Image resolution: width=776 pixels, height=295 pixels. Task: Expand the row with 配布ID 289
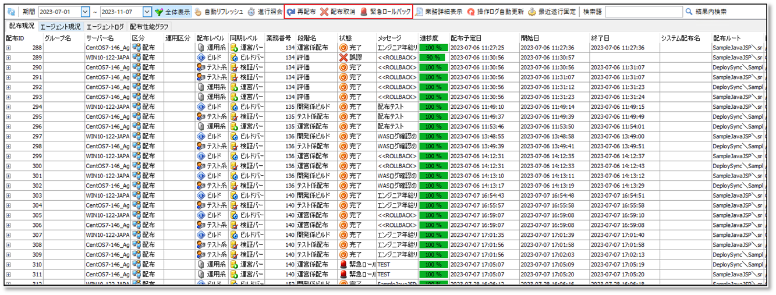(9, 58)
